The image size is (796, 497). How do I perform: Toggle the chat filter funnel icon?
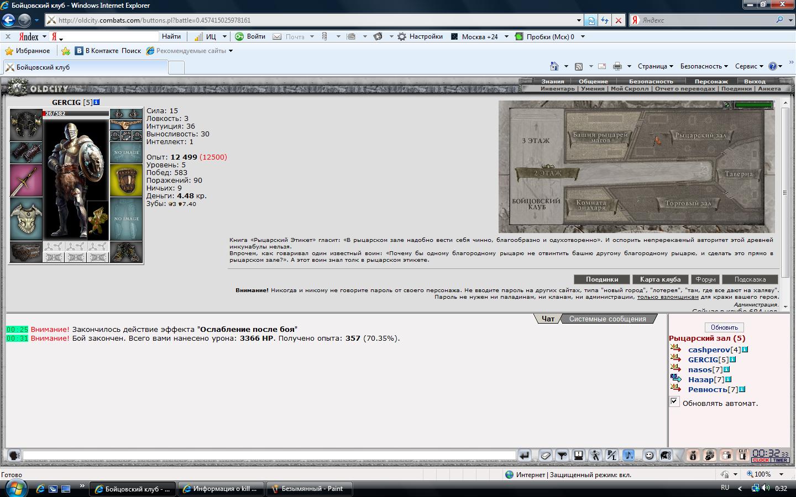coord(562,456)
